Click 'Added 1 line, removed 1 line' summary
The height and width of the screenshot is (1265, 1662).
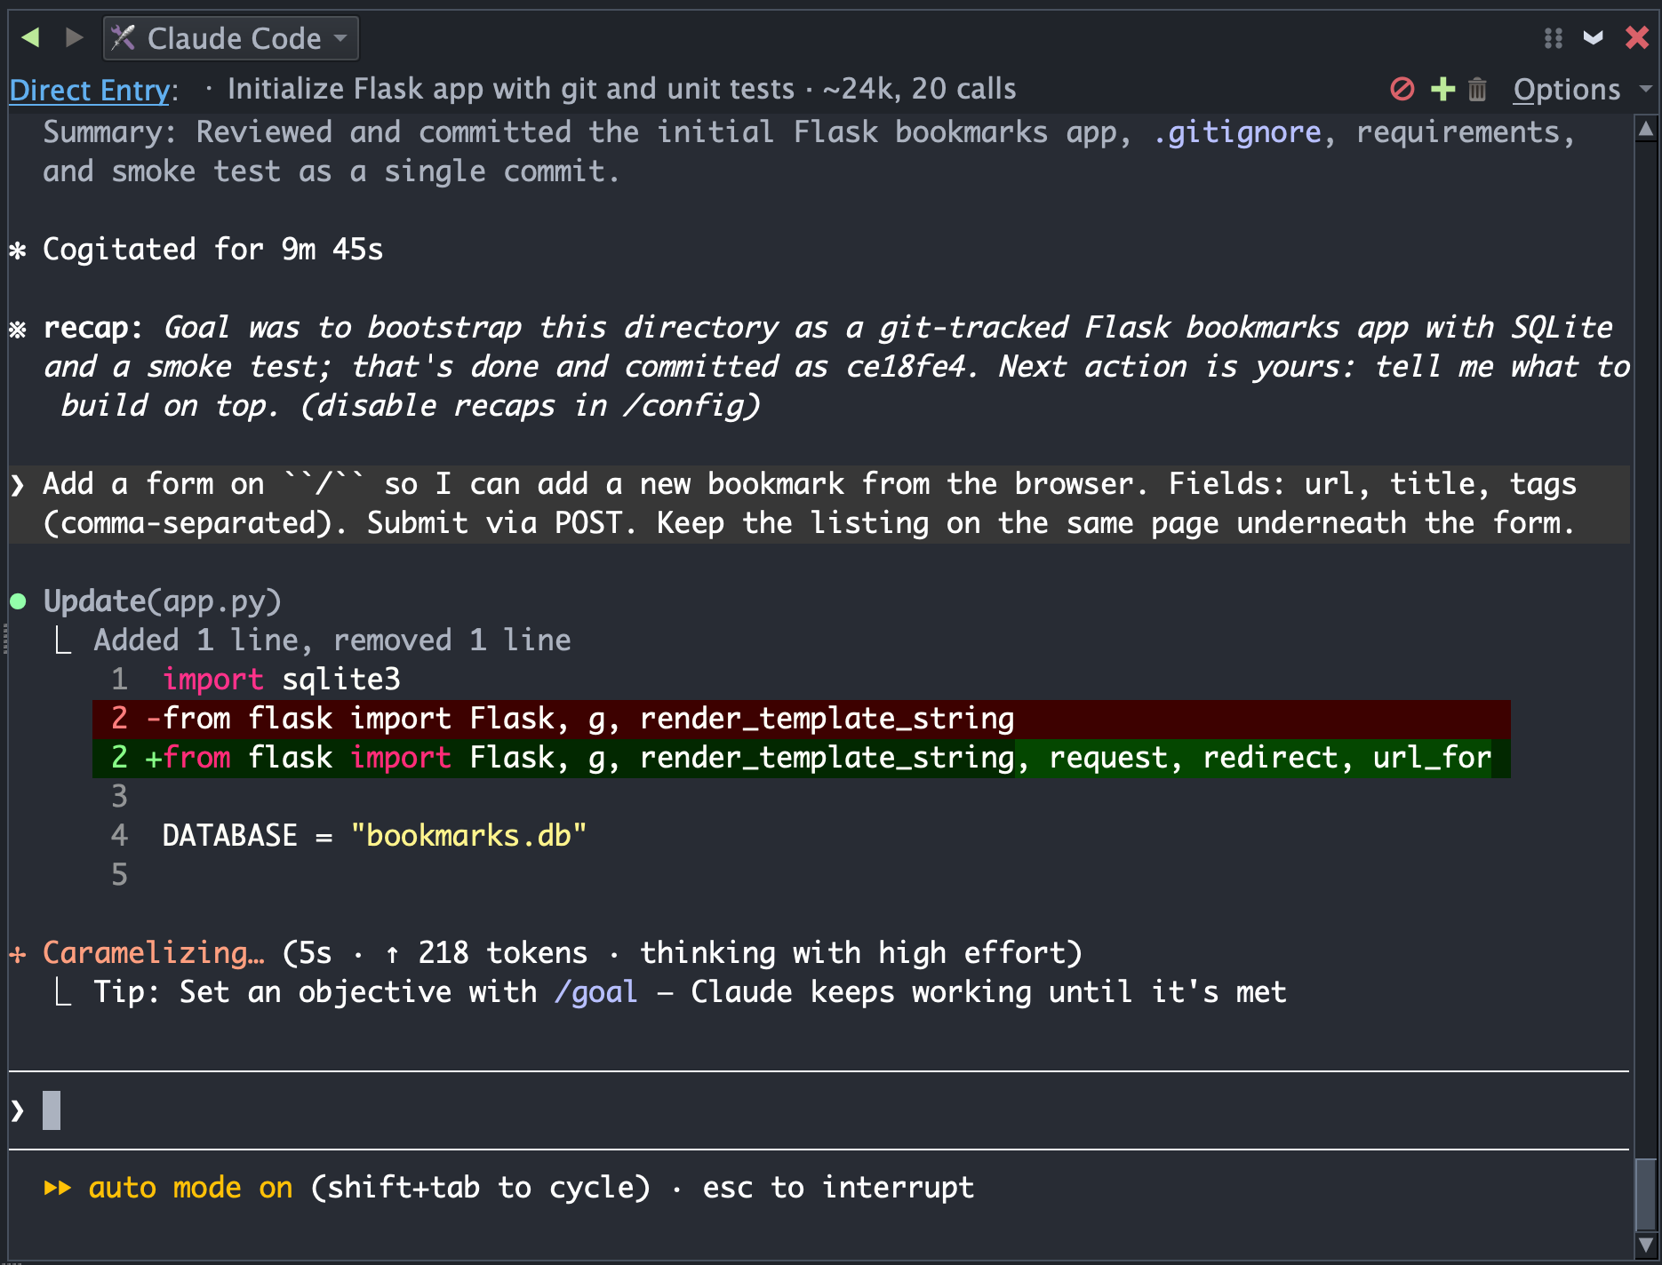(x=332, y=640)
